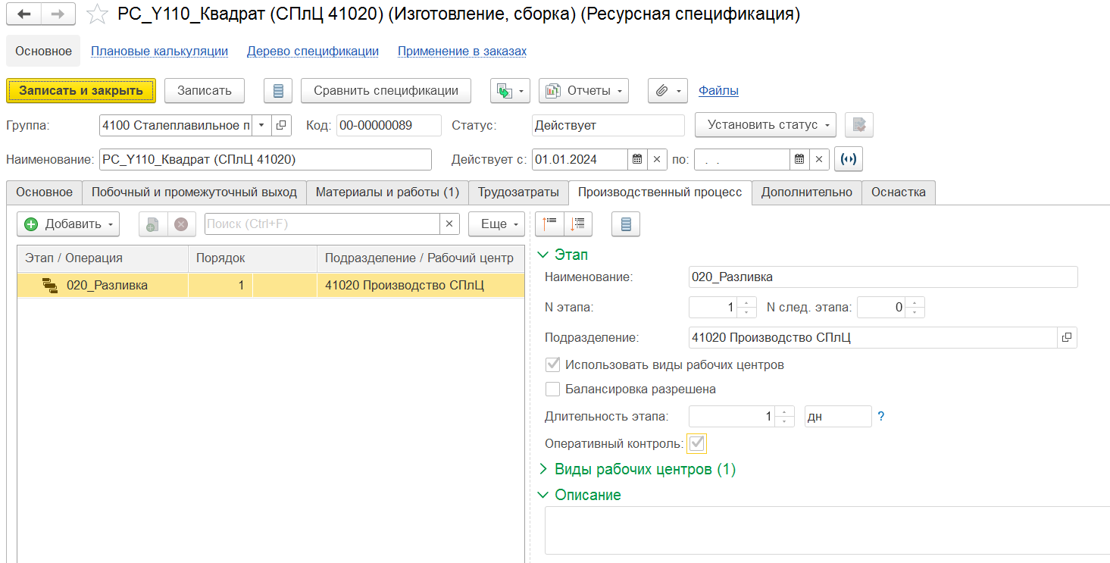This screenshot has height=563, width=1110.
Task: Open calendar for 'Действует с' date
Action: click(637, 159)
